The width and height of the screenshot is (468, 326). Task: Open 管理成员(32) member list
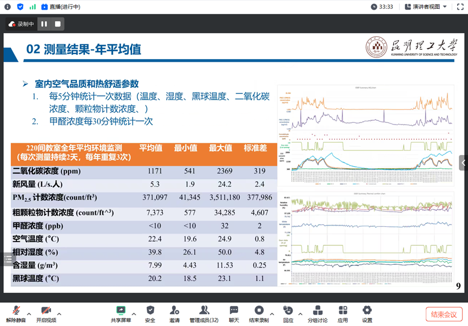click(204, 314)
